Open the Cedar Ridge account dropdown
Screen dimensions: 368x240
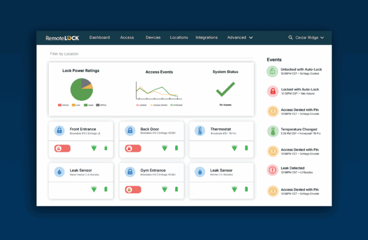pyautogui.click(x=310, y=37)
